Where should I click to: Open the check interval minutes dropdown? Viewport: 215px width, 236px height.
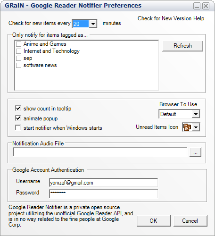pyautogui.click(x=93, y=24)
